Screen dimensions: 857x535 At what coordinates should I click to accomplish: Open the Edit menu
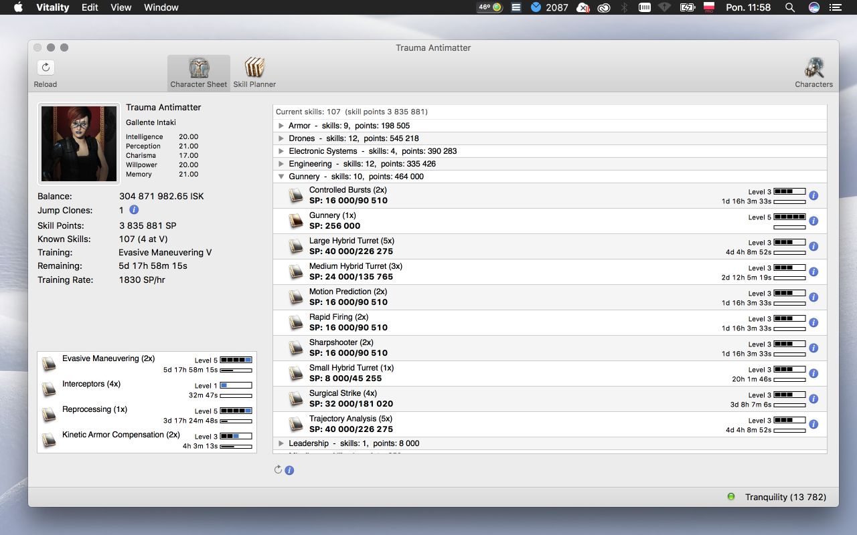(90, 7)
